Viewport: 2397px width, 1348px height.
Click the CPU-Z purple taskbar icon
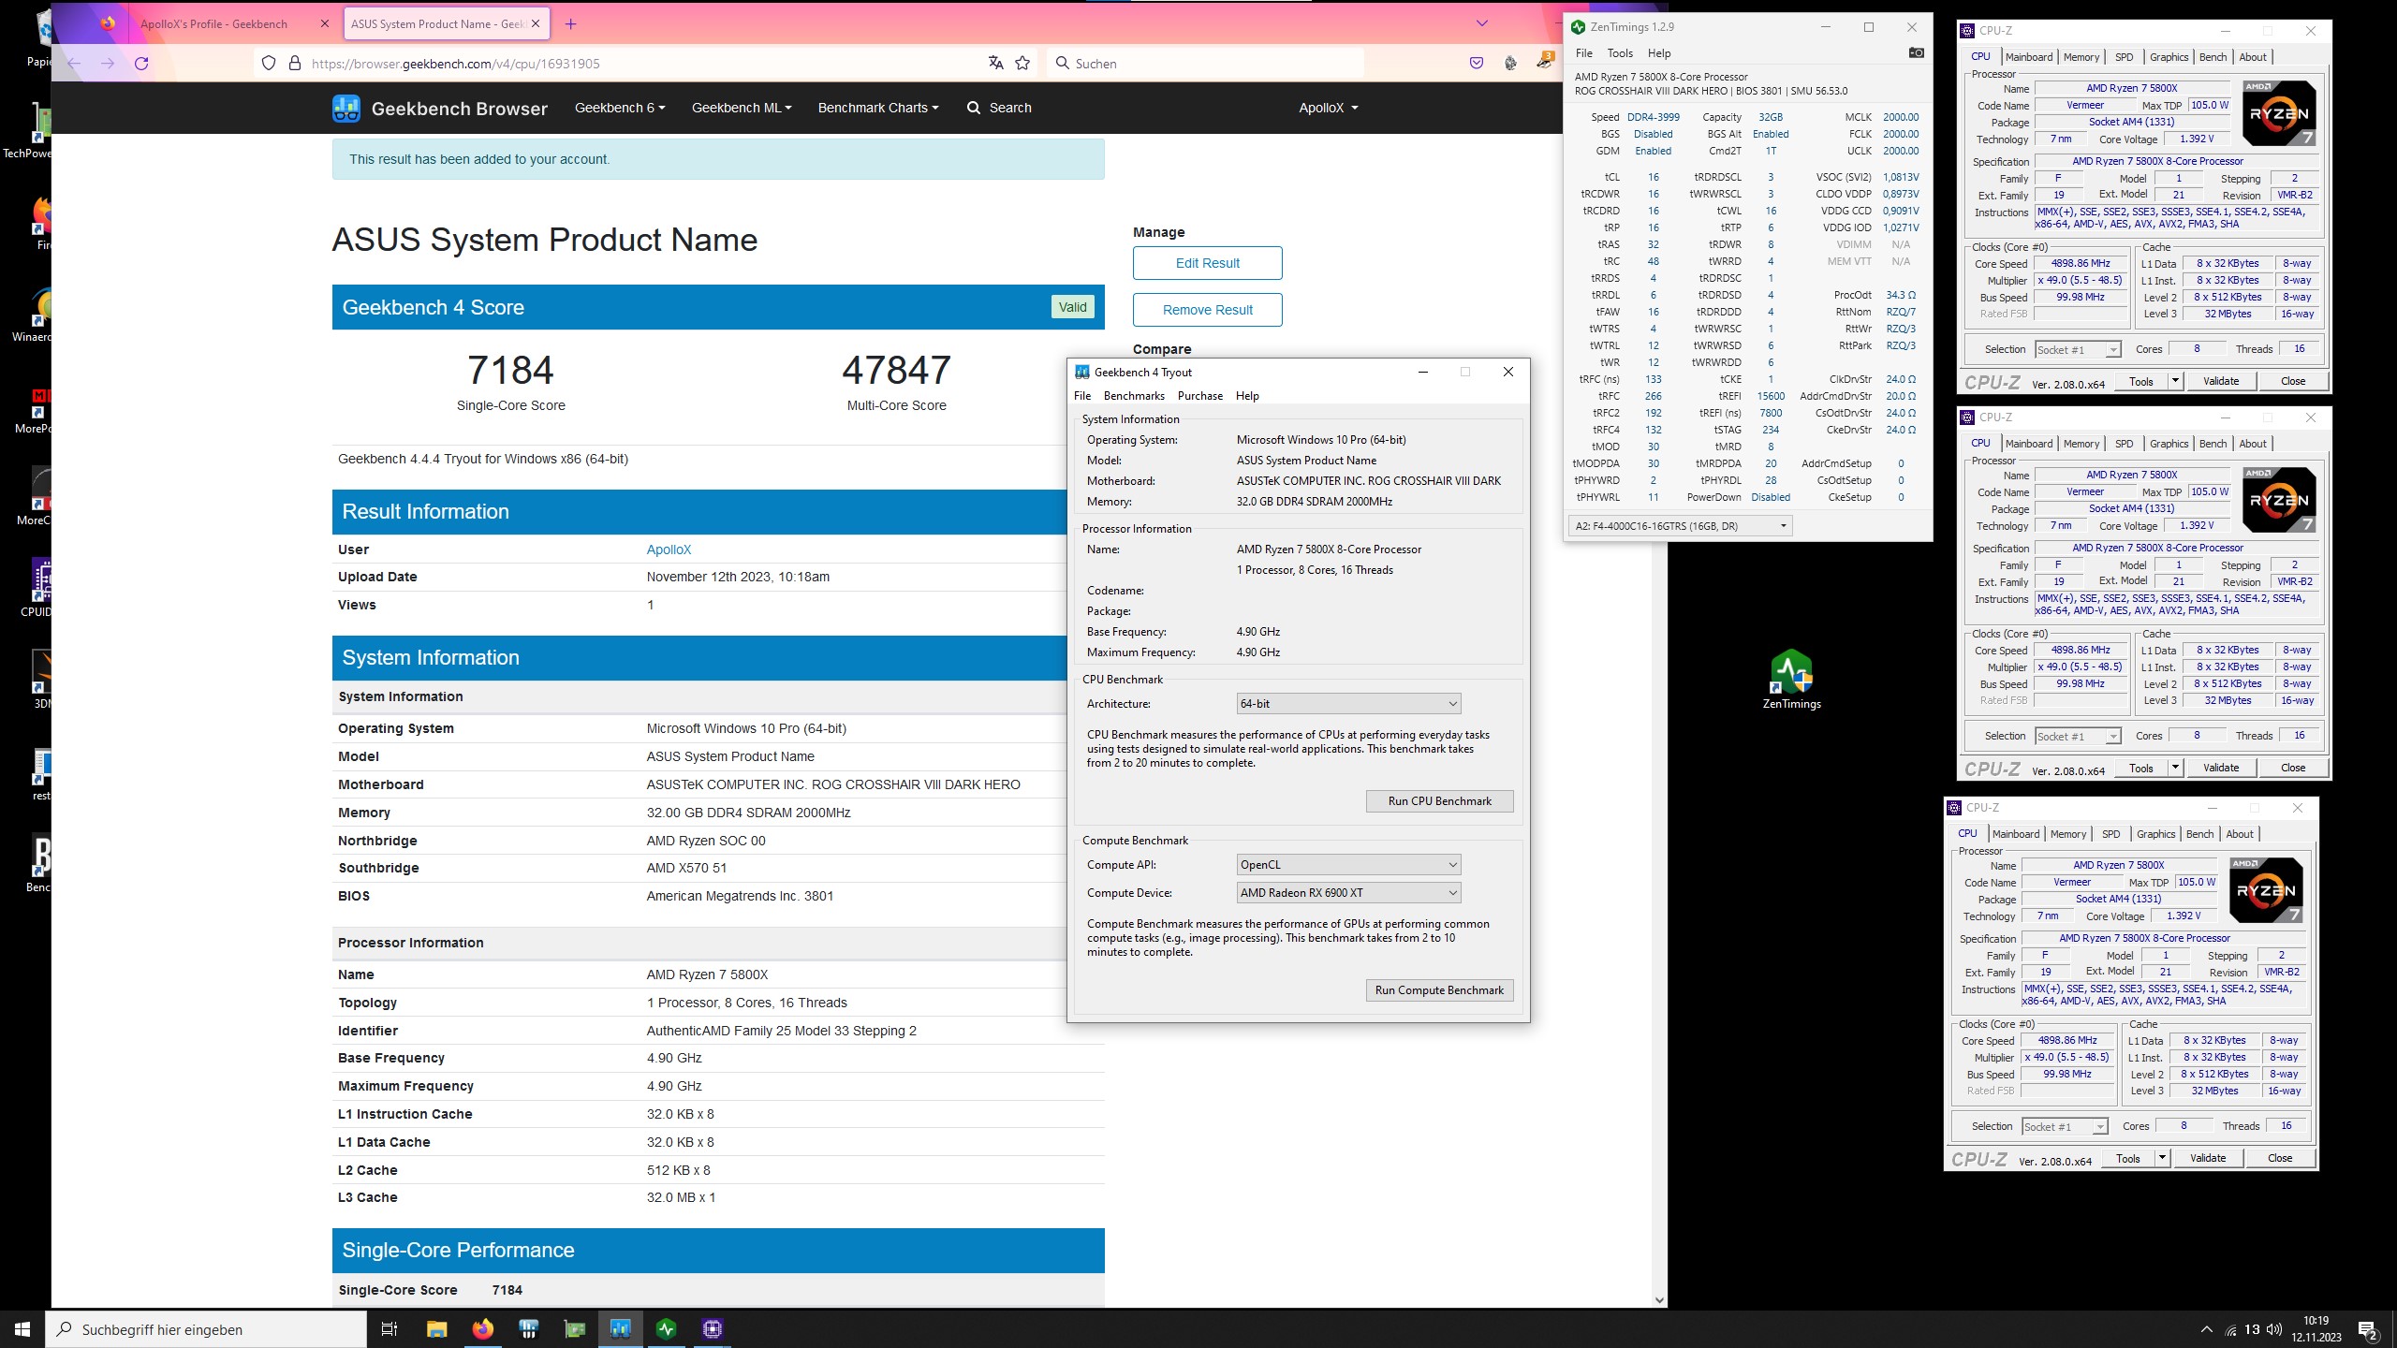point(712,1328)
